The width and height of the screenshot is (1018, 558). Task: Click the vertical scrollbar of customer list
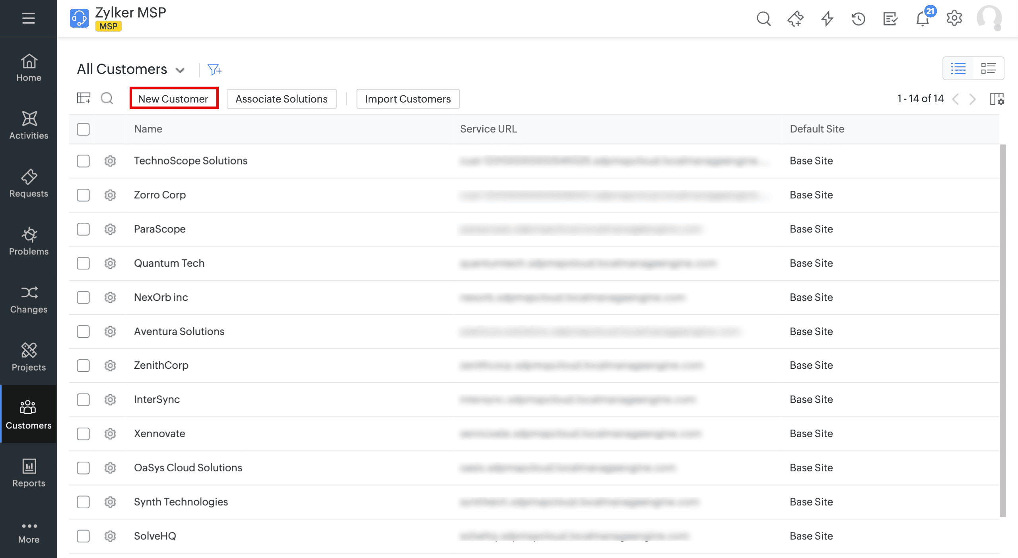tap(1003, 330)
